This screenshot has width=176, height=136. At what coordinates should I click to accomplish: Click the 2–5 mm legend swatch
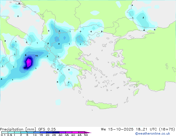click(x=24, y=132)
